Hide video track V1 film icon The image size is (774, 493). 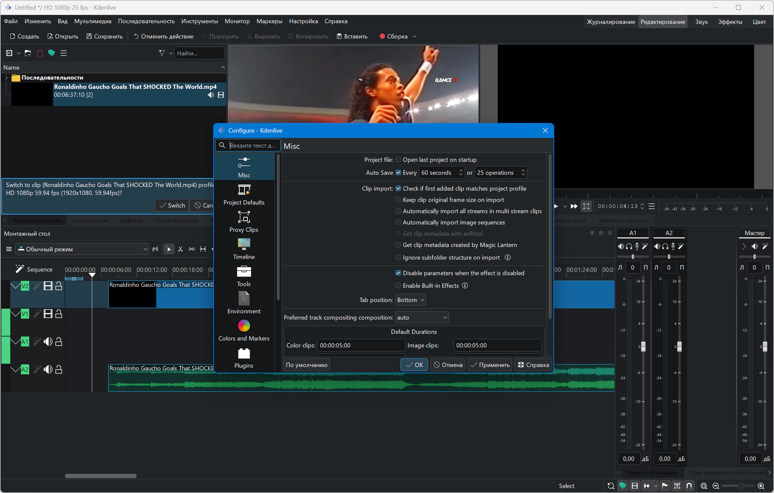(x=48, y=314)
